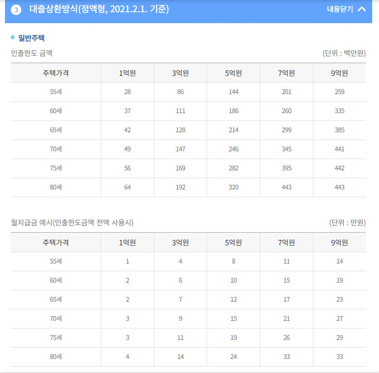The image size is (379, 373).
Task: Click 55세 row label in 인출한도 금액 table
Action: (x=56, y=92)
